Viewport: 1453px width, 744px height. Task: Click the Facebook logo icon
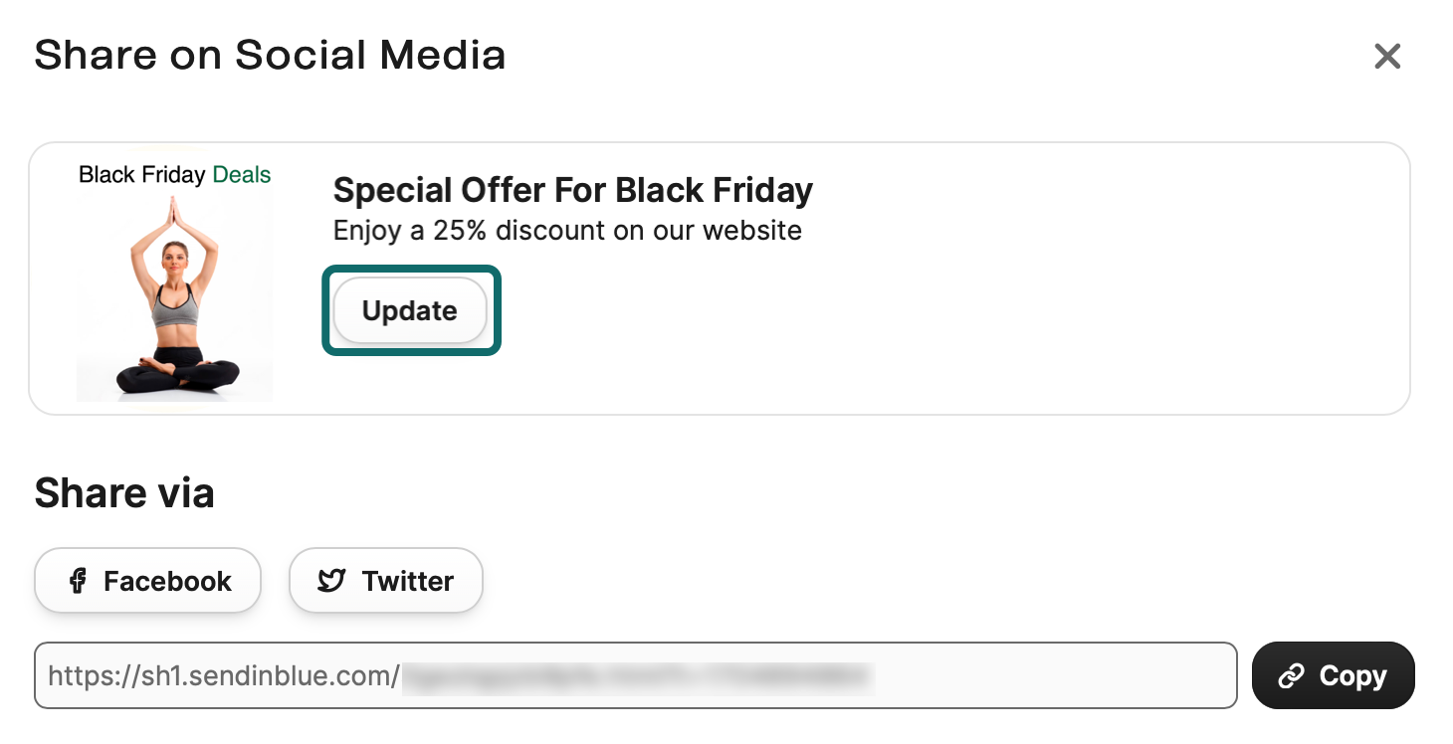tap(78, 581)
